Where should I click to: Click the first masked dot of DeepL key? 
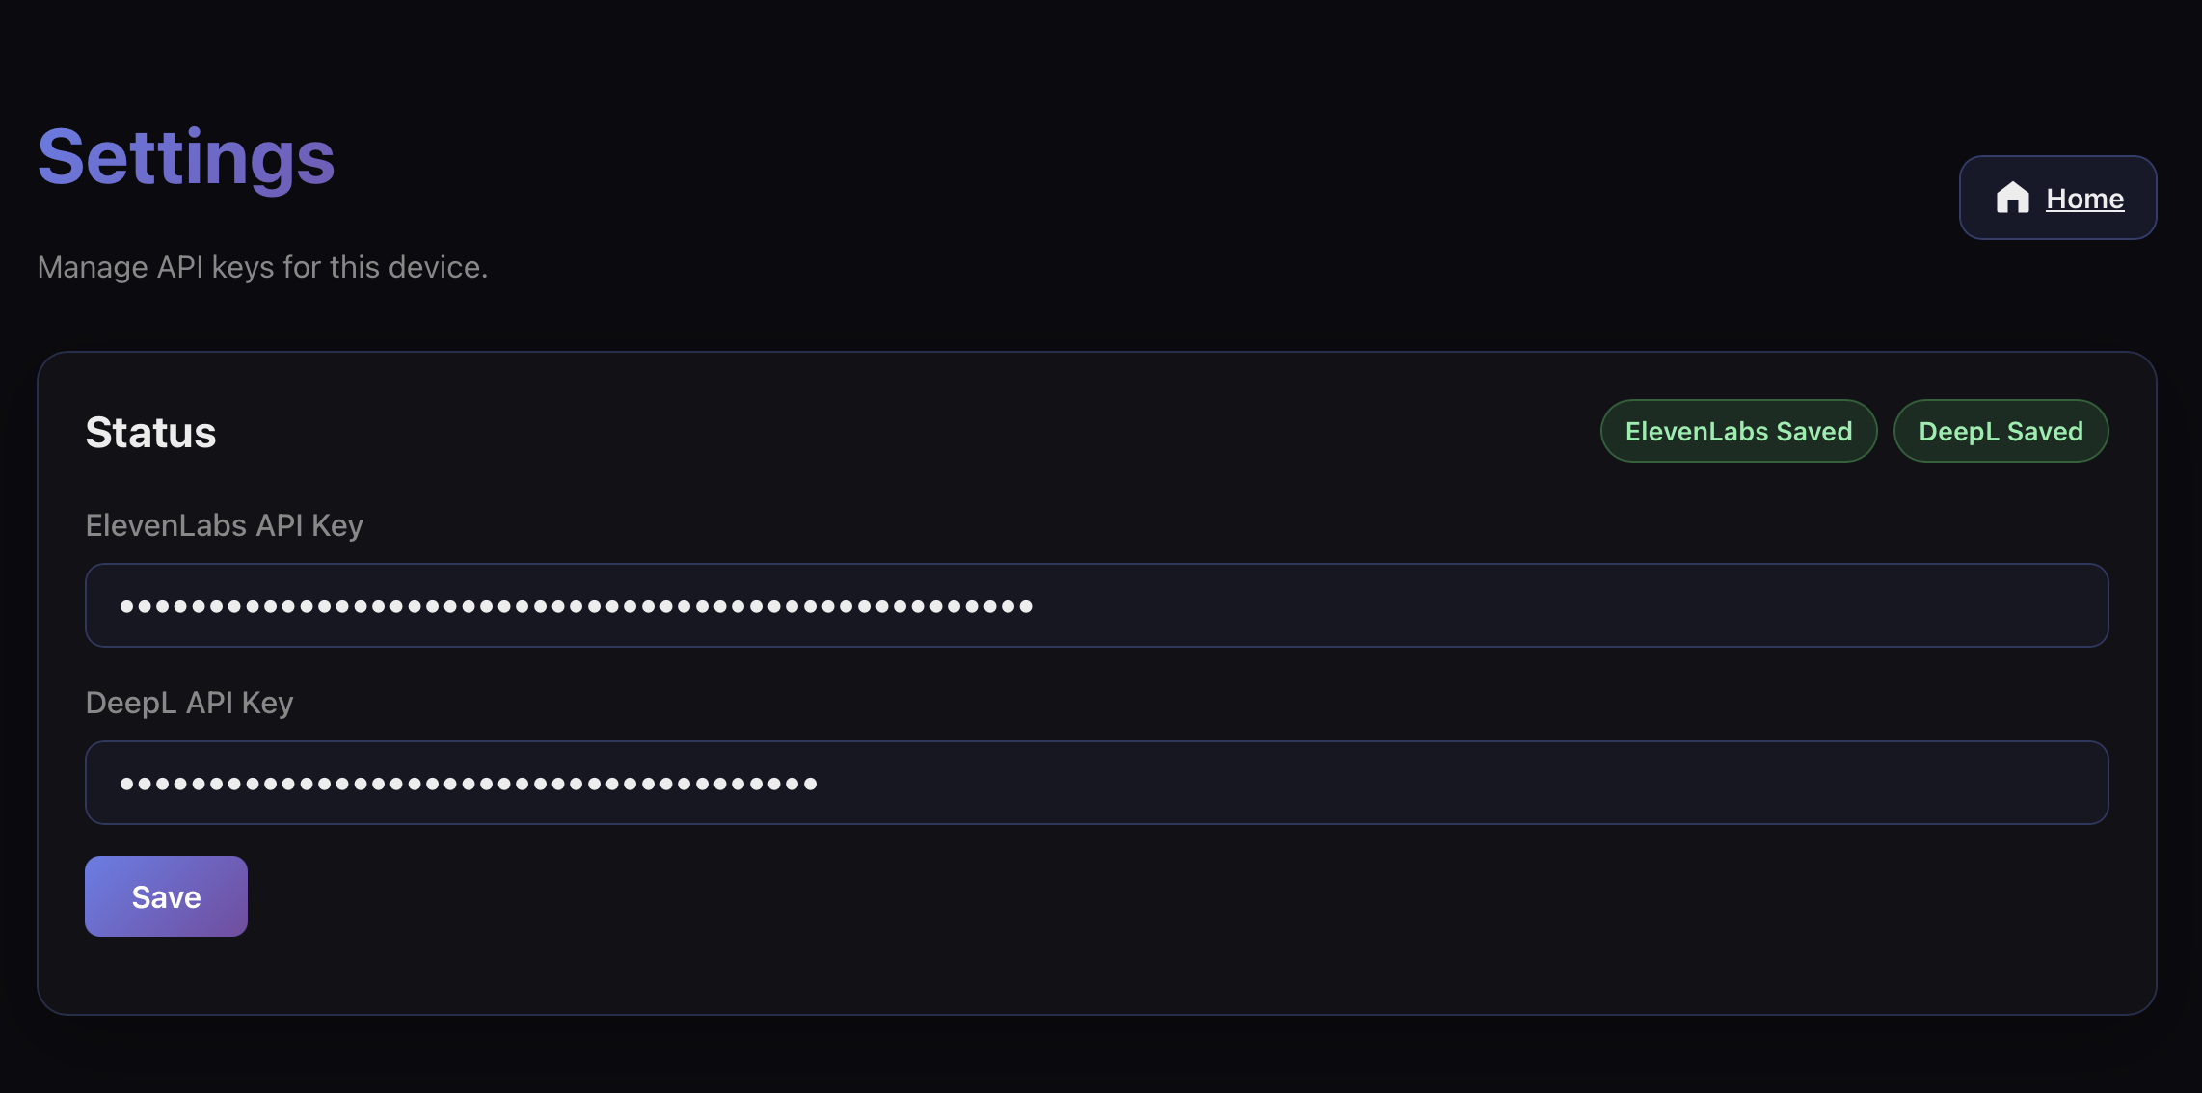[126, 784]
